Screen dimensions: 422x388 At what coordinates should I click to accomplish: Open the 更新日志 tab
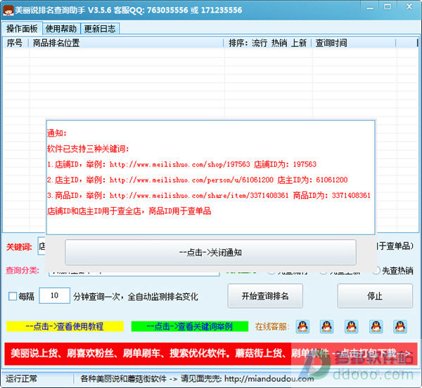100,29
